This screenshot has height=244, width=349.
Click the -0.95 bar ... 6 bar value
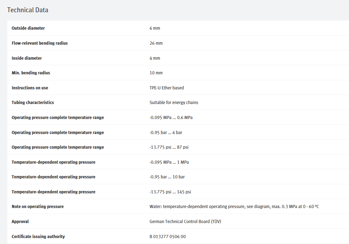[166, 133]
